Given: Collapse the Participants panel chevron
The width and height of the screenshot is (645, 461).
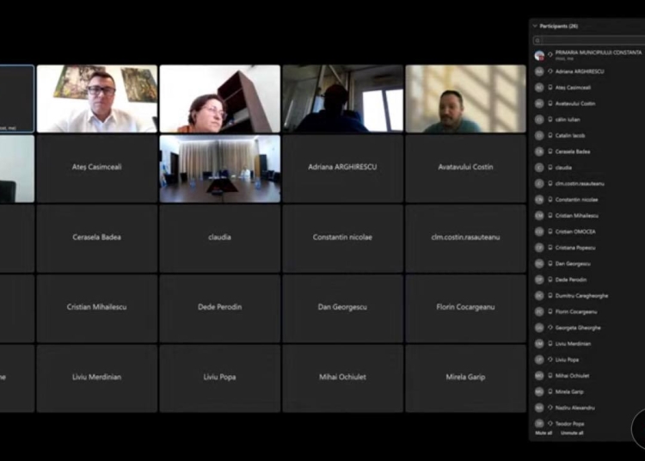Looking at the screenshot, I should click(x=535, y=26).
